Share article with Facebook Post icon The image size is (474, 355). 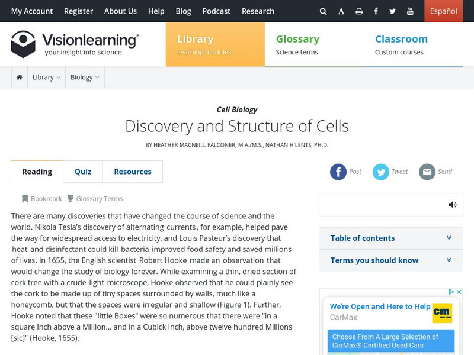[338, 172]
